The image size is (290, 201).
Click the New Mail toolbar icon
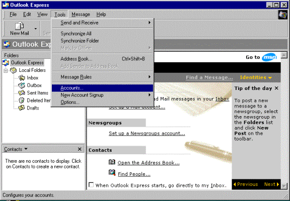tap(19, 26)
